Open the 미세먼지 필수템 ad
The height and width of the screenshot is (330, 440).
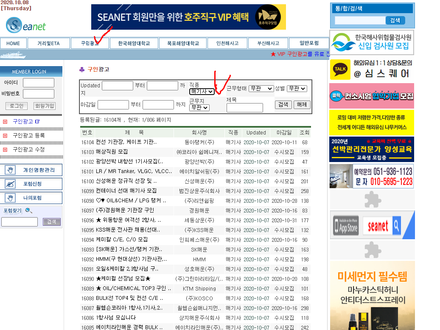pos(373,296)
